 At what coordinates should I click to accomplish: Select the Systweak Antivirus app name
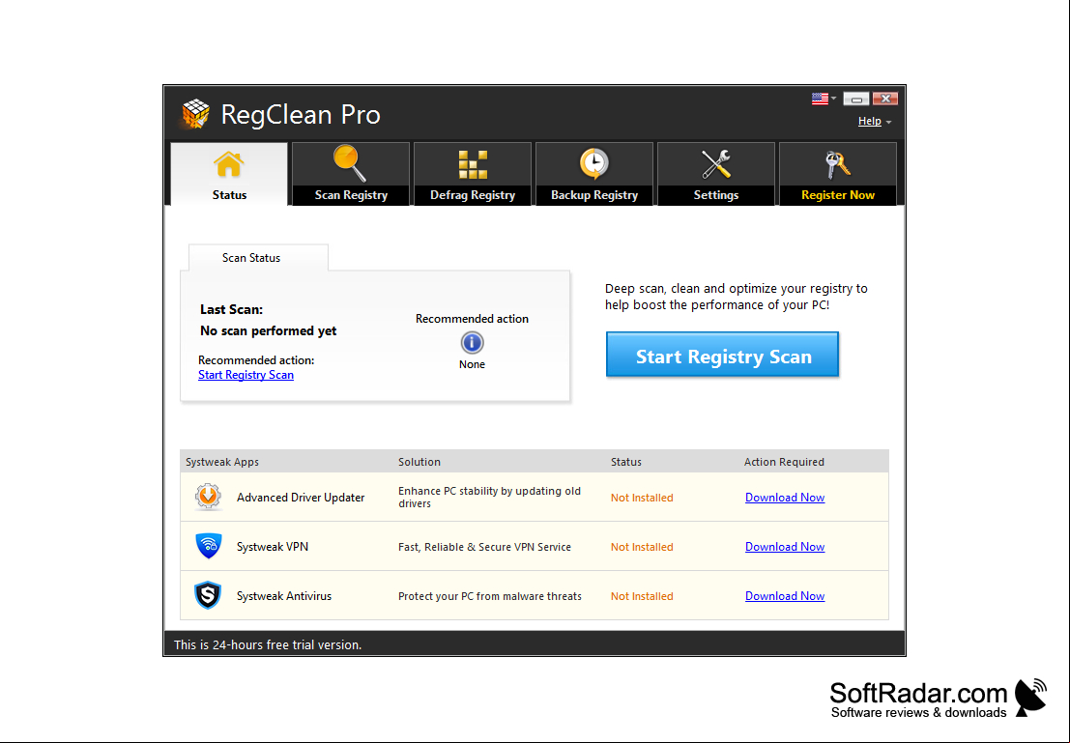point(284,595)
